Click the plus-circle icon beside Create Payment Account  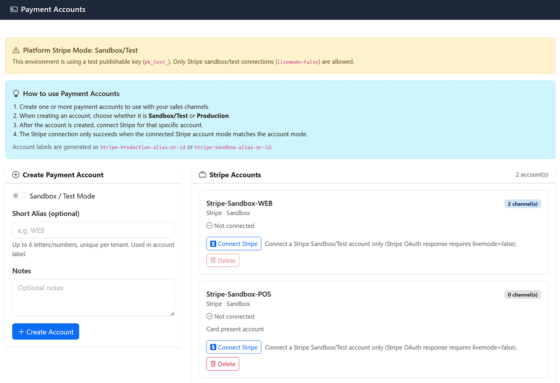pyautogui.click(x=16, y=175)
